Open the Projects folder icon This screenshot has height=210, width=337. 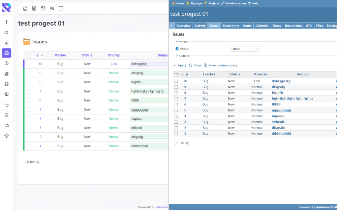click(43, 8)
